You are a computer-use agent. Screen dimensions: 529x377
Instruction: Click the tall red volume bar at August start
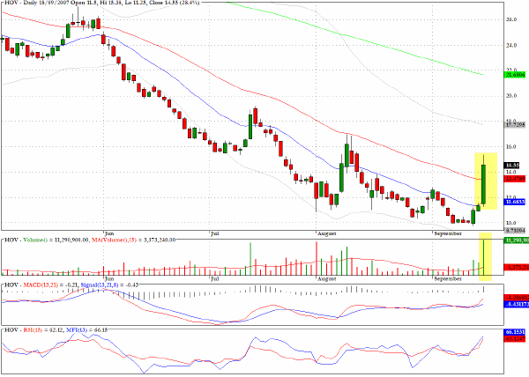(317, 258)
